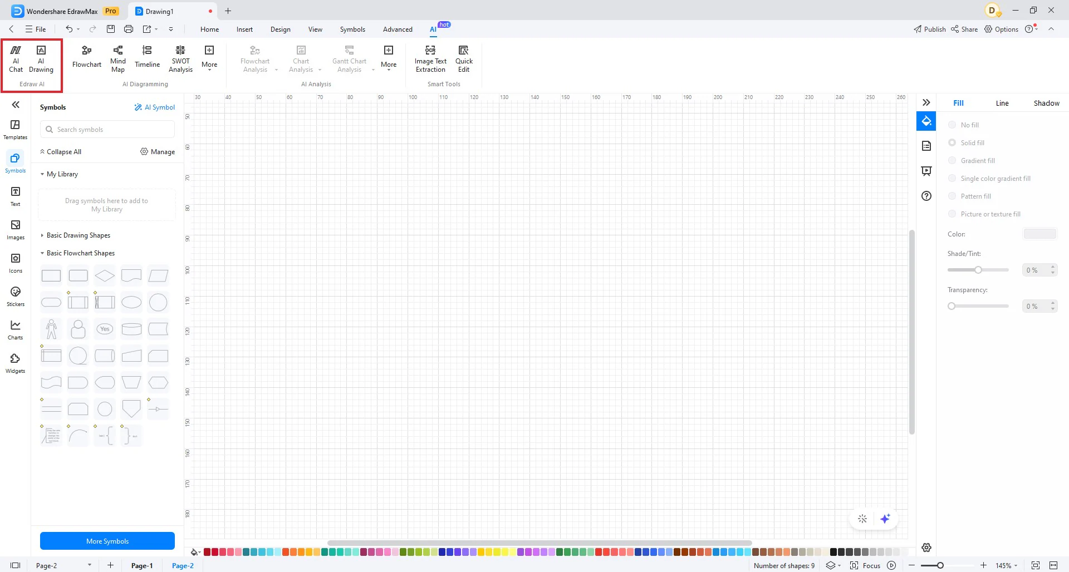Screen dimensions: 1069x572
Task: Generate an AI Flowchart diagram
Action: (87, 58)
